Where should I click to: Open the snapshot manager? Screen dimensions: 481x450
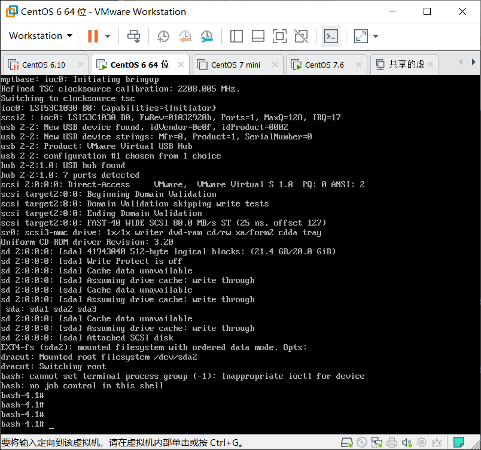tap(207, 36)
